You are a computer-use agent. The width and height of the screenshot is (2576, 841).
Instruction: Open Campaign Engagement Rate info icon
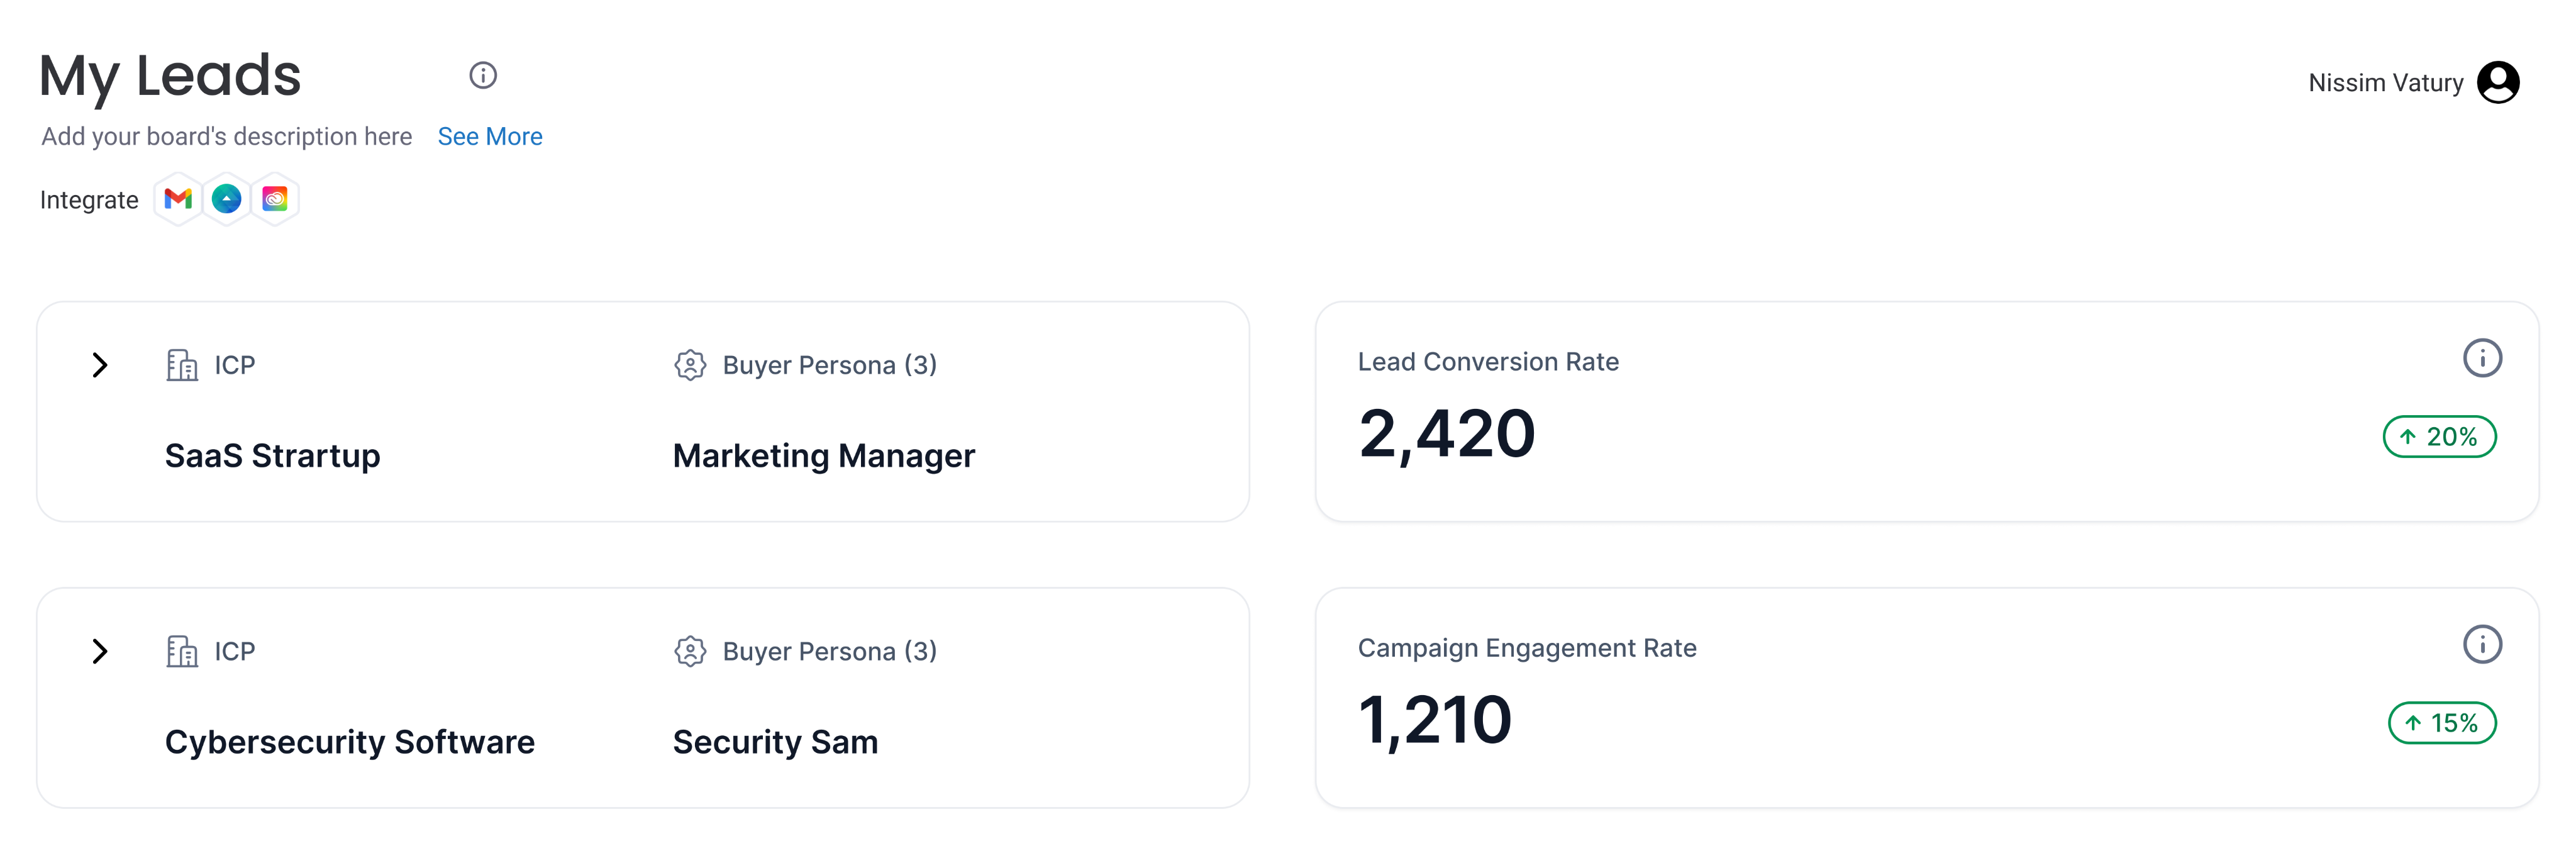2481,644
